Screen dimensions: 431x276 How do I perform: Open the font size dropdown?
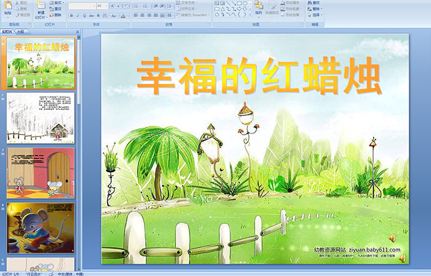(x=105, y=6)
